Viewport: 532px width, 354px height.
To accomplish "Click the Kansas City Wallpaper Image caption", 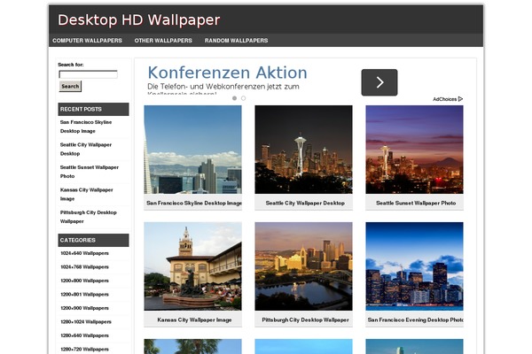I will coord(194,320).
